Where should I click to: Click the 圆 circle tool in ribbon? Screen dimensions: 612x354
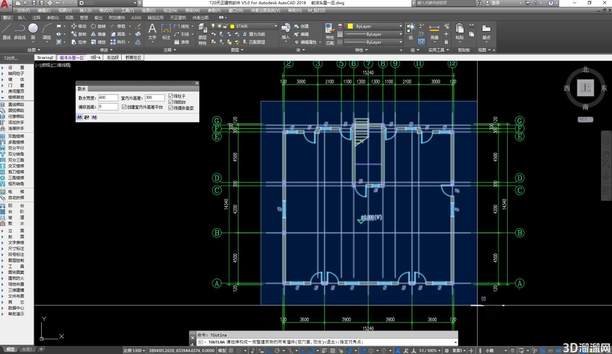33,31
